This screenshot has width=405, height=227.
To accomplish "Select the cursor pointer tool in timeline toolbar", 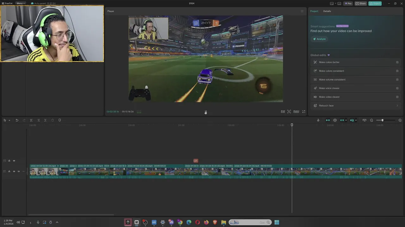I will click(x=5, y=120).
